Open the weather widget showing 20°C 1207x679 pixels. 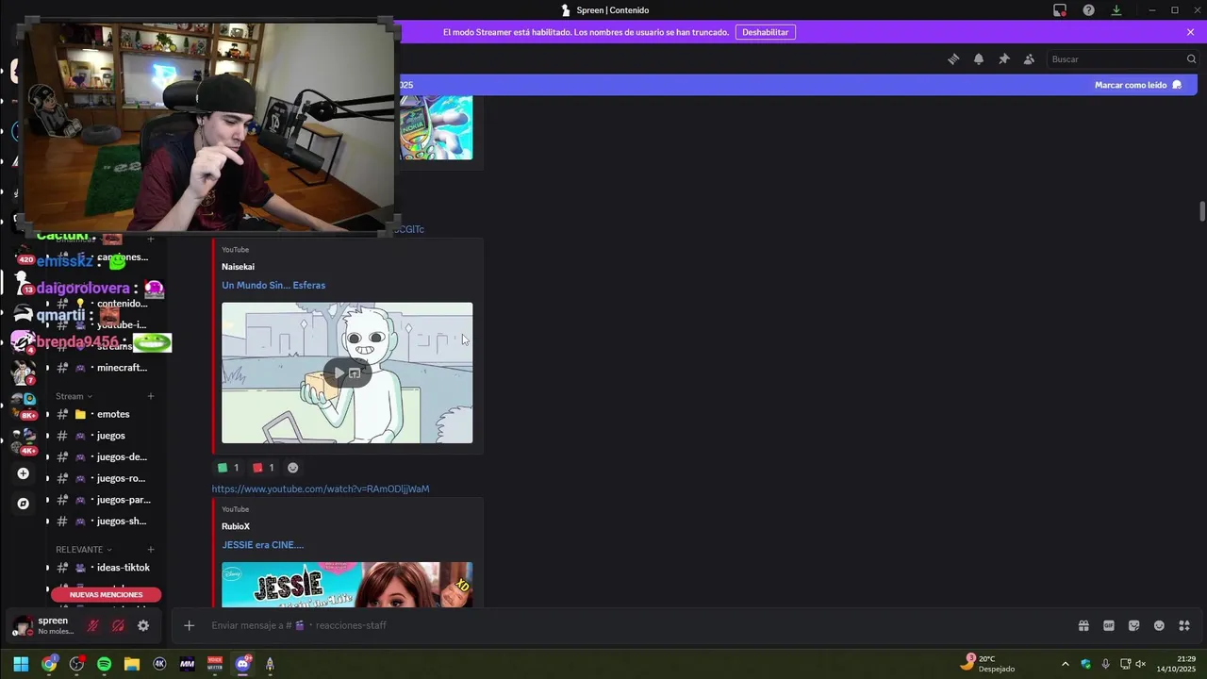988,664
